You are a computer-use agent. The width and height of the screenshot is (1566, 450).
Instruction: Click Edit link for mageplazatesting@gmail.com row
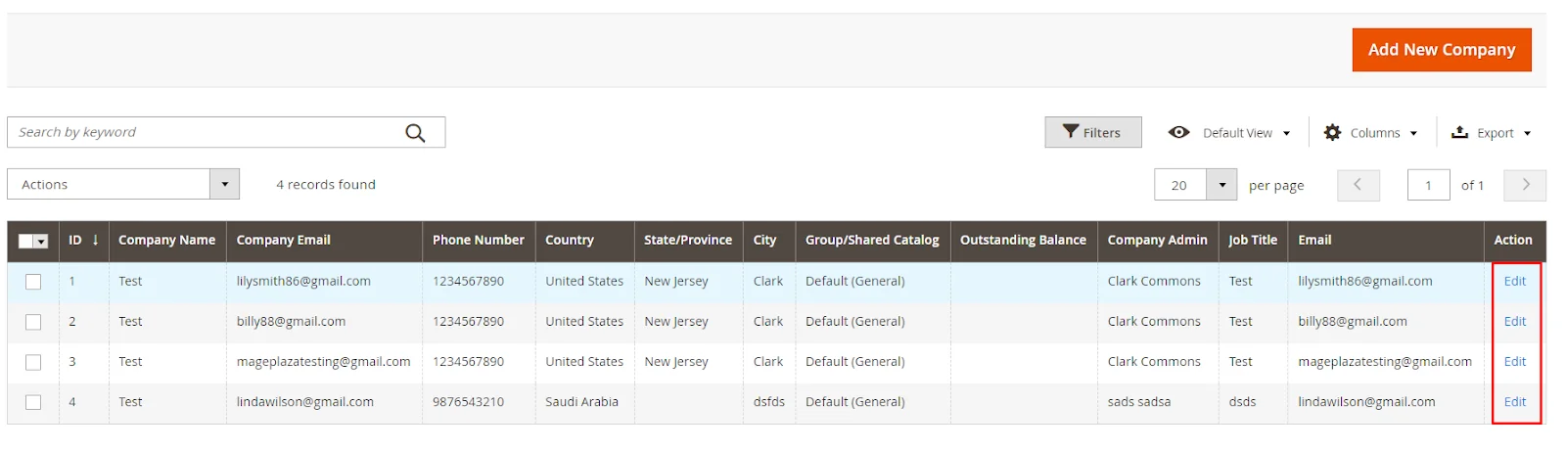pos(1514,362)
